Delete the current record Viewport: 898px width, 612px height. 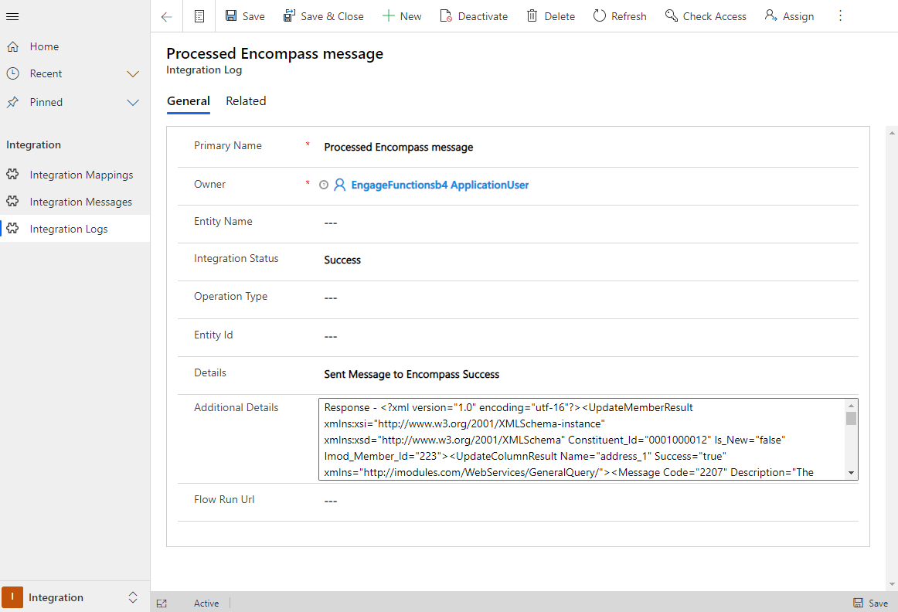550,16
